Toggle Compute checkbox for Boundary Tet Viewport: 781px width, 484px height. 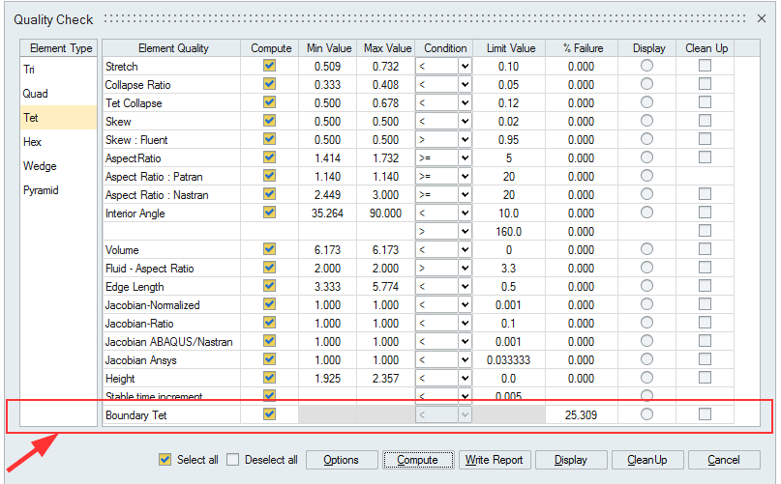pyautogui.click(x=270, y=414)
